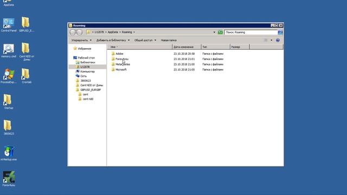Select GBPUSD_EURGBP in navigation pane

(88, 90)
